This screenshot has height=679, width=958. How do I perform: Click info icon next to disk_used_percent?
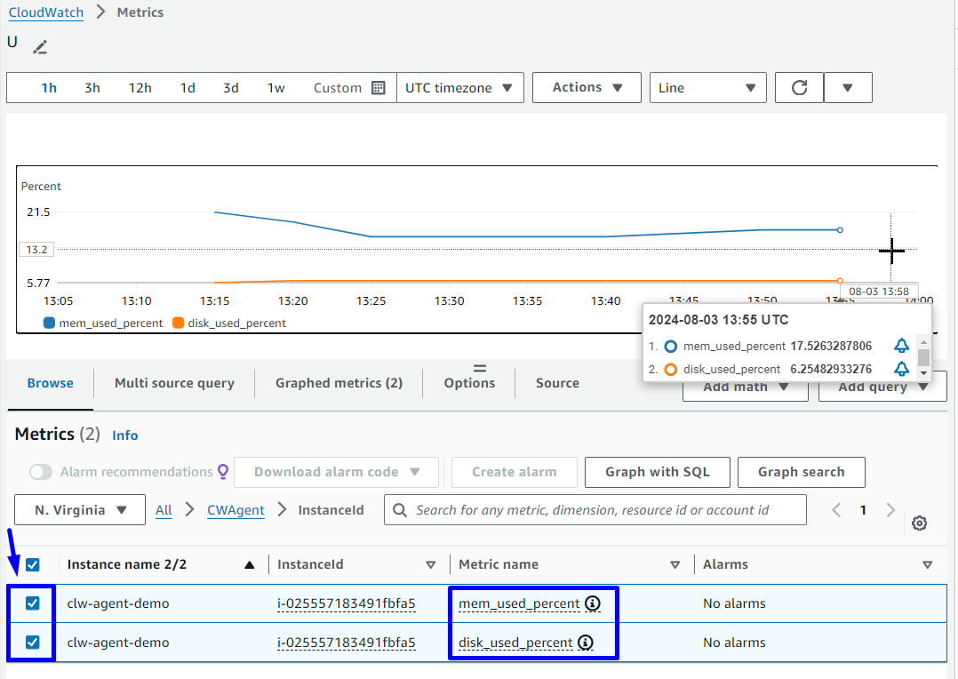586,643
